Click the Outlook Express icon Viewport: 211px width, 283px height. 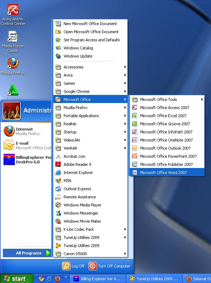58,189
